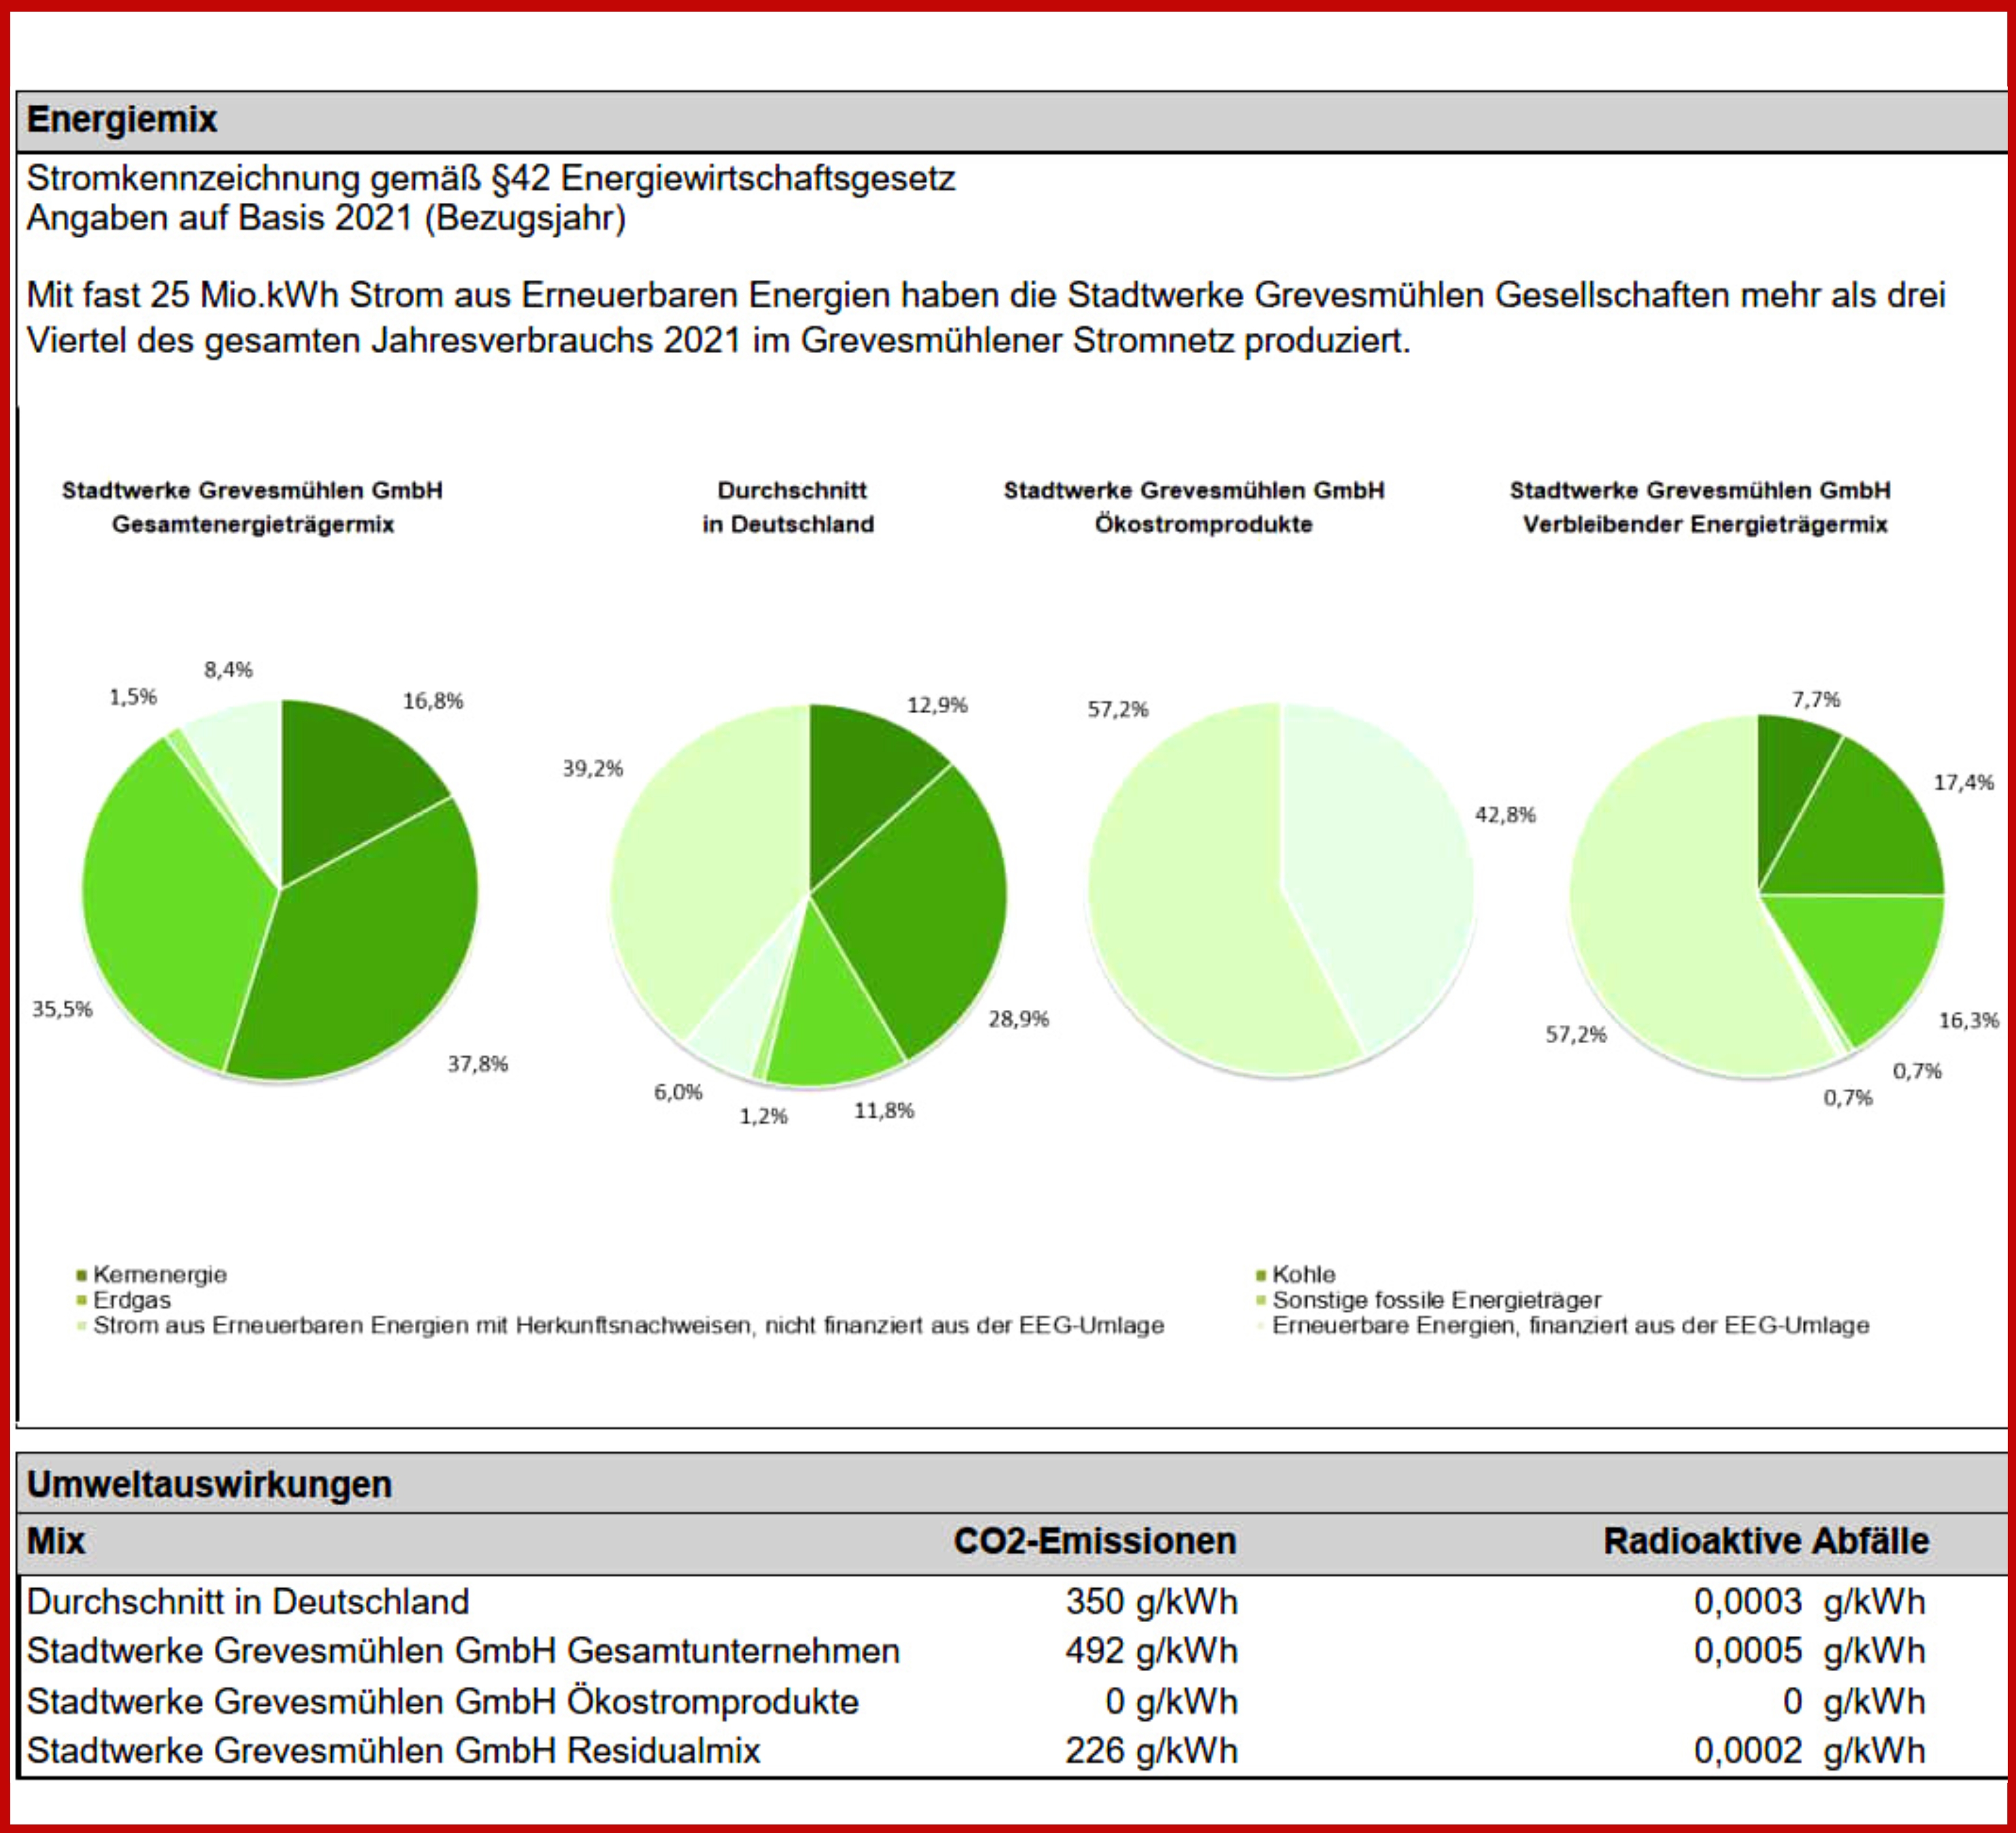Click the Energiemix section header
Screen dimensions: 2016x1833
coord(122,120)
